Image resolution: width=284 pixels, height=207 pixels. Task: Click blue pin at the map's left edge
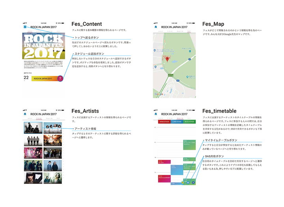pos(155,67)
